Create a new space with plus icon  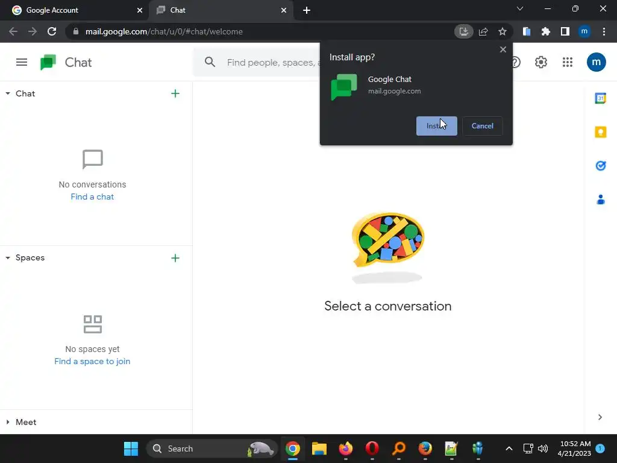pyautogui.click(x=175, y=258)
